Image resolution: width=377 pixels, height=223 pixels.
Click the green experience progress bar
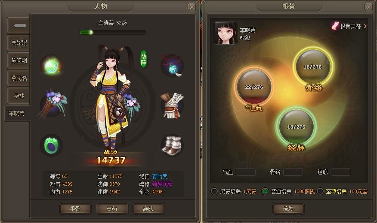pyautogui.click(x=113, y=32)
